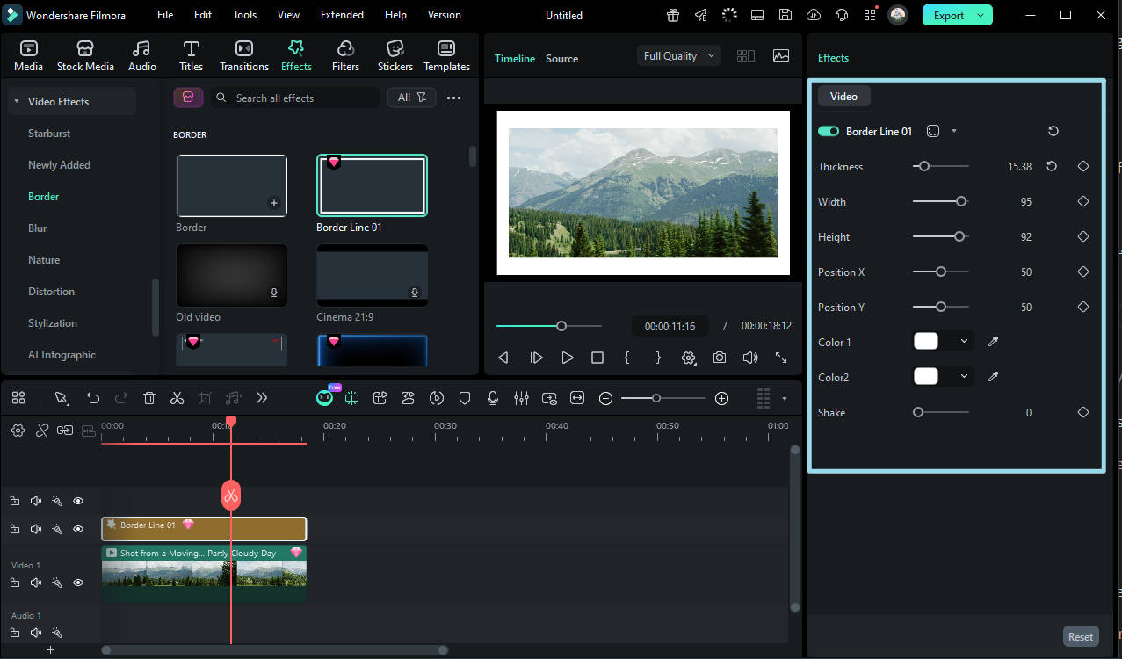Save the project using the floppy disk icon
Viewport: 1122px width, 659px height.
coord(785,15)
